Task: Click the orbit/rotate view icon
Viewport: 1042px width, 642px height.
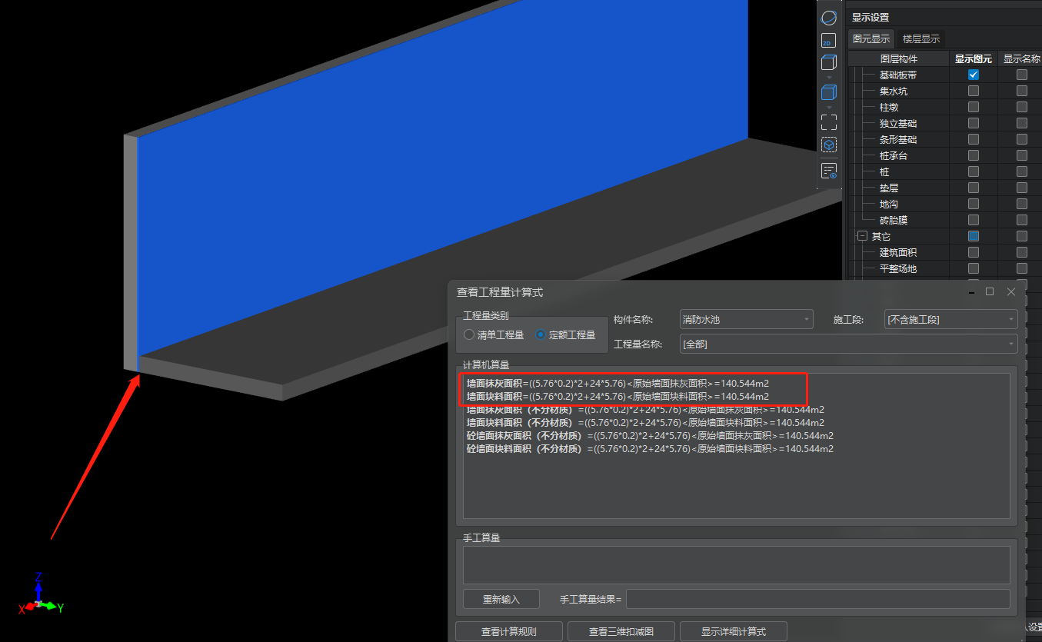Action: click(x=829, y=18)
